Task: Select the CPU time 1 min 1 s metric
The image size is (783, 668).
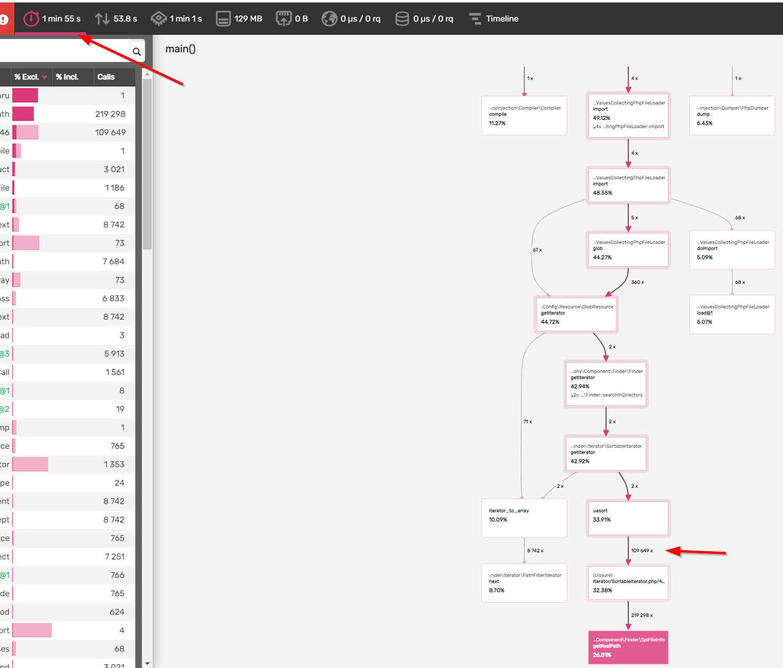Action: [x=176, y=19]
